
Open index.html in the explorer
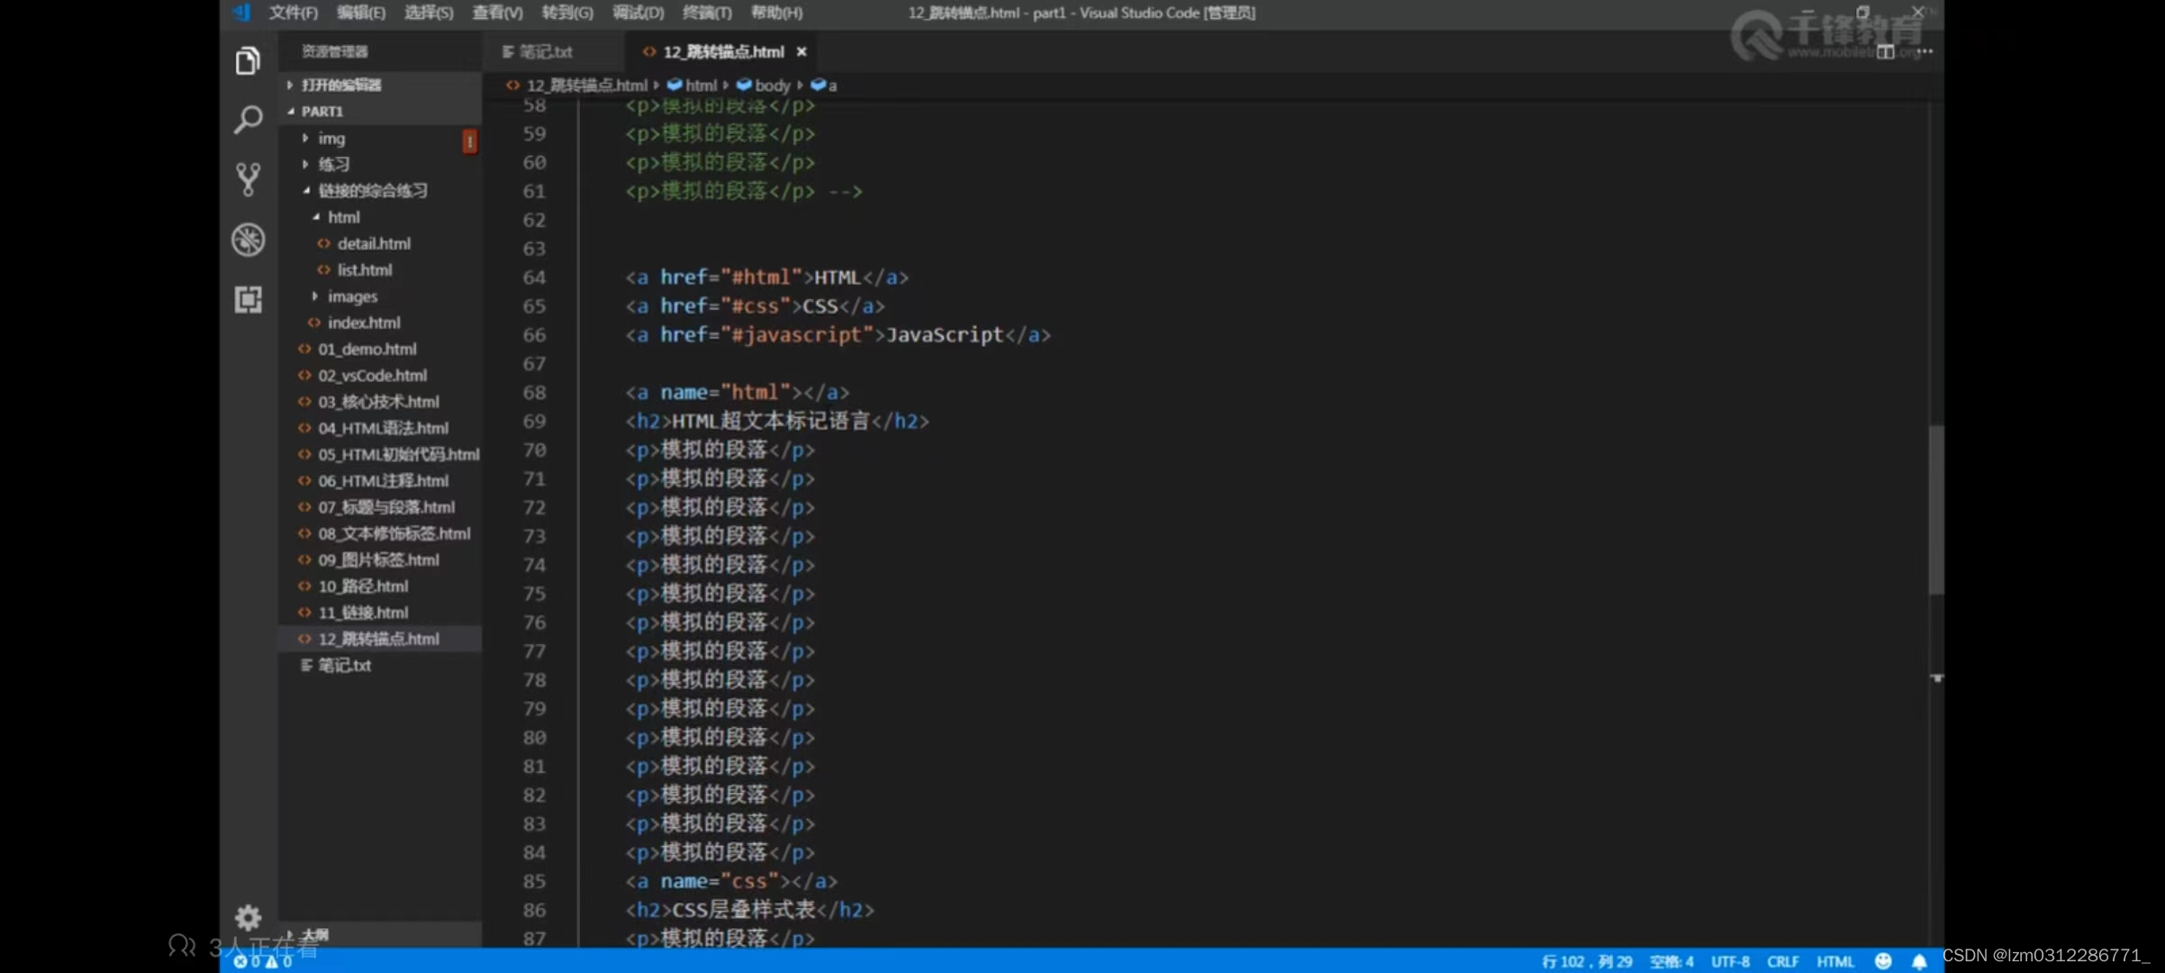tap(381, 323)
